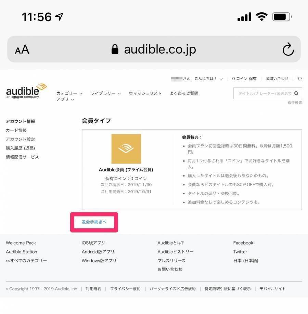This screenshot has width=308, height=314.
Task: Click the 退会手続きへ cancellation link
Action: click(94, 222)
